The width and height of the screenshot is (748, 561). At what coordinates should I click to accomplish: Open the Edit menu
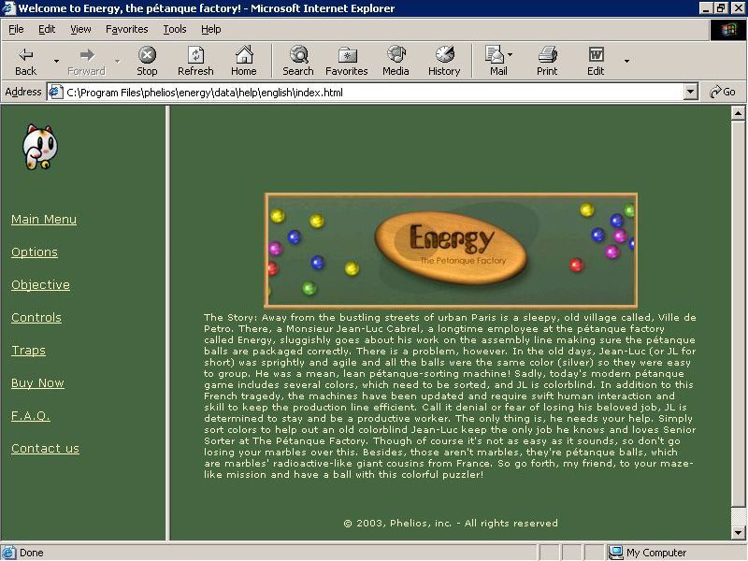[x=47, y=30]
